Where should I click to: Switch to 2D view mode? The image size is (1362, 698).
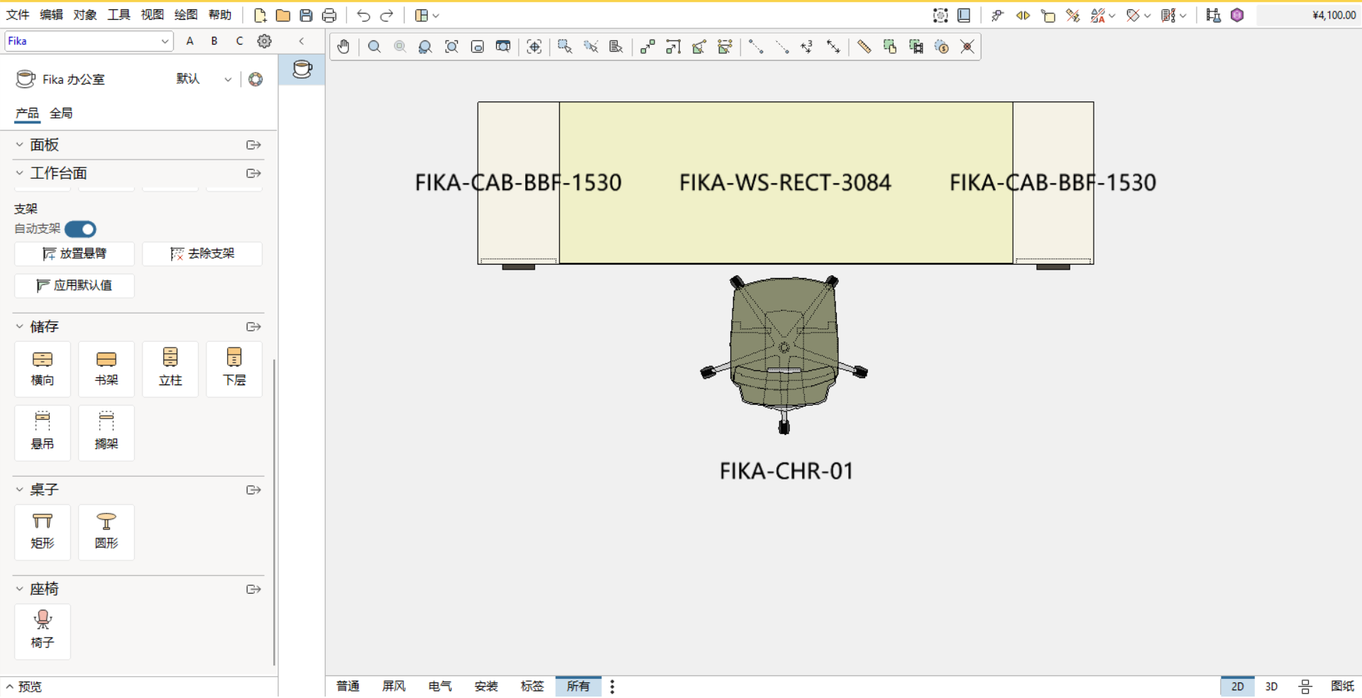[x=1237, y=686]
